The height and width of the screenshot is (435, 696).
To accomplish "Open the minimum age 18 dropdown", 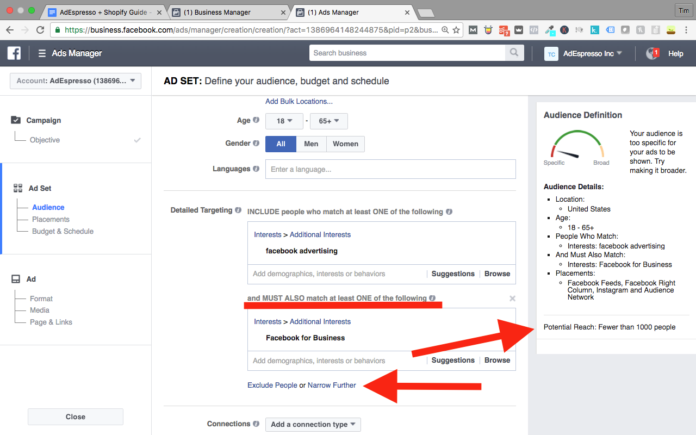I will [285, 121].
